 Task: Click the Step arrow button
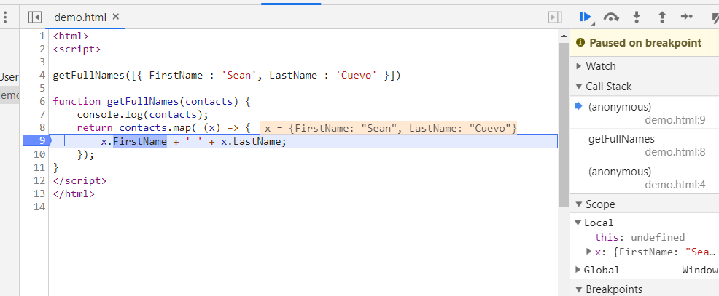click(686, 17)
